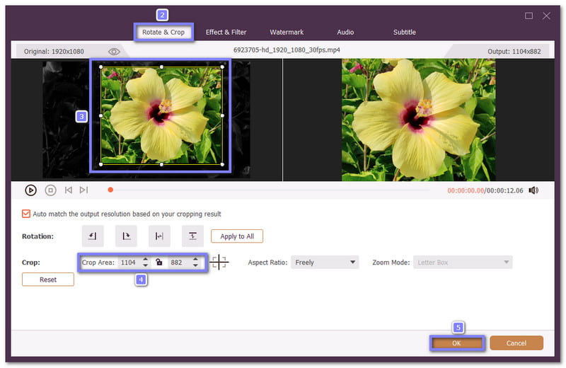This screenshot has height=368, width=566.
Task: Center the crop area with crosshair icon
Action: pyautogui.click(x=219, y=263)
